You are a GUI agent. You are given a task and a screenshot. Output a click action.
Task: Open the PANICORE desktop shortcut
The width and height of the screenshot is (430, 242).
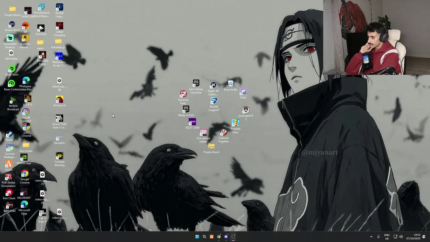(28, 12)
